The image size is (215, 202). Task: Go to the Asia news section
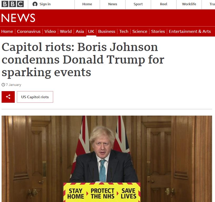(80, 32)
